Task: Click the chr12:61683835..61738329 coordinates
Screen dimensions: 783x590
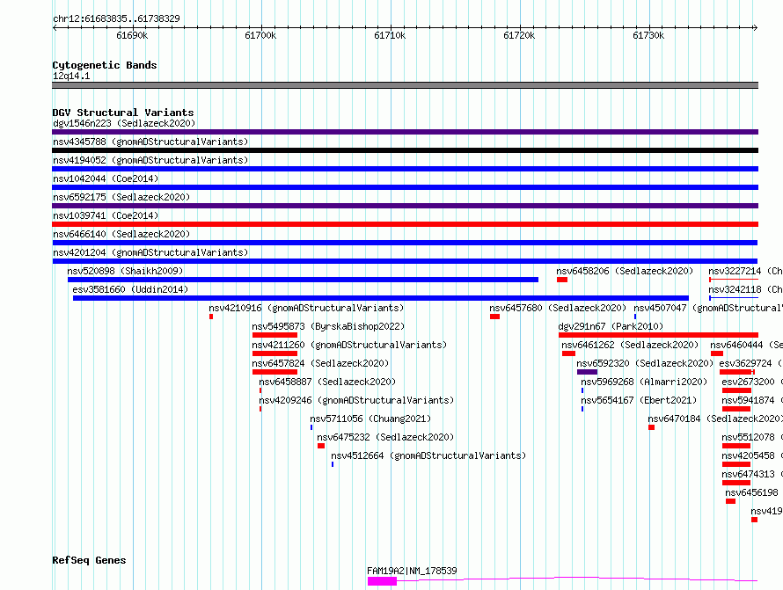Action: pos(116,18)
